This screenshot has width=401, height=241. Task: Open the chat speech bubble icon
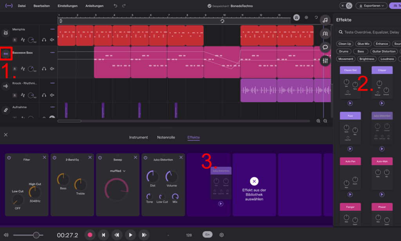[x=325, y=47]
